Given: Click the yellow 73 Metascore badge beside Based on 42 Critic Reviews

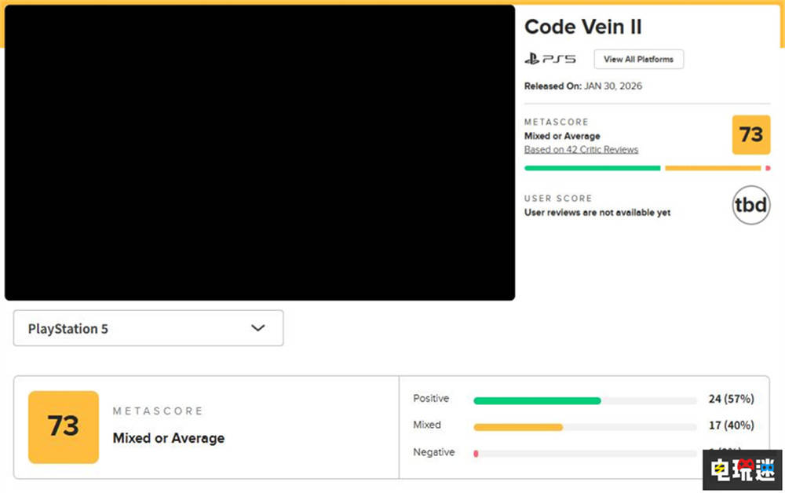Looking at the screenshot, I should pos(750,135).
